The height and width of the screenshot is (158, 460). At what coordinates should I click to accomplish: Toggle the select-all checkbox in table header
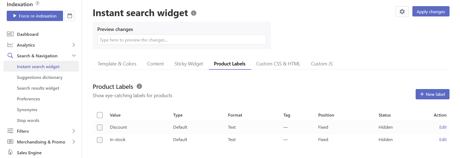pos(100,115)
